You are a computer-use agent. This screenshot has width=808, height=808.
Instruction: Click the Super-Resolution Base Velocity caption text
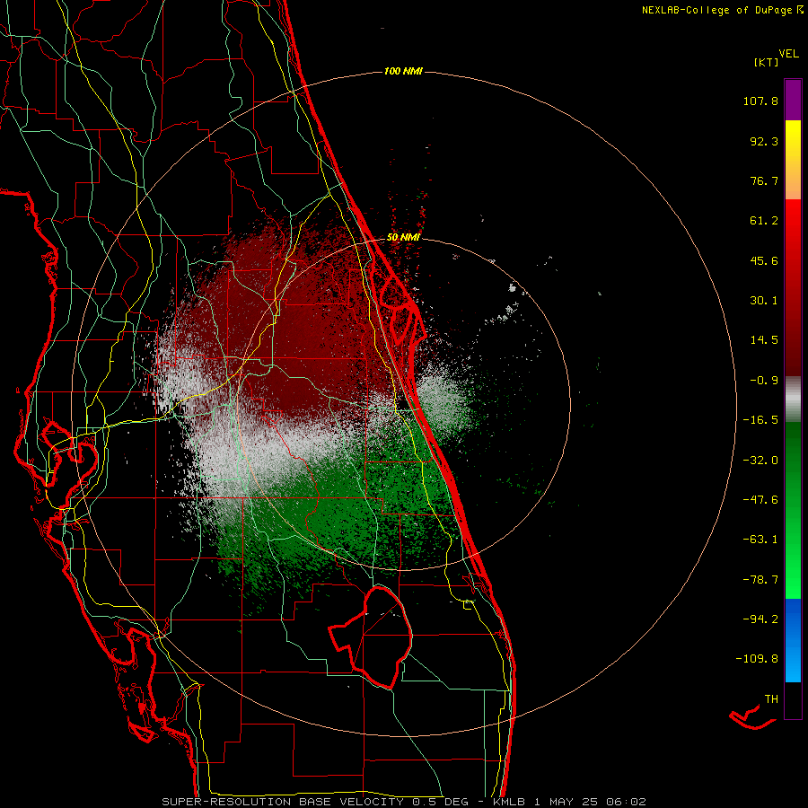[403, 802]
